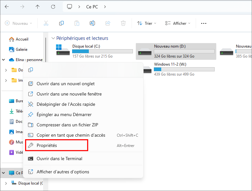
Task: Choose Ouvrir dans le Terminal
Action: 59,159
